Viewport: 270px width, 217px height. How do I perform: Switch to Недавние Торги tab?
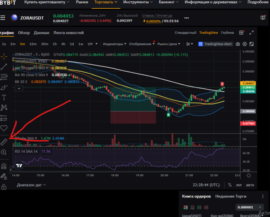point(231,196)
